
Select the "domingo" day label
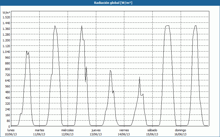180,130
